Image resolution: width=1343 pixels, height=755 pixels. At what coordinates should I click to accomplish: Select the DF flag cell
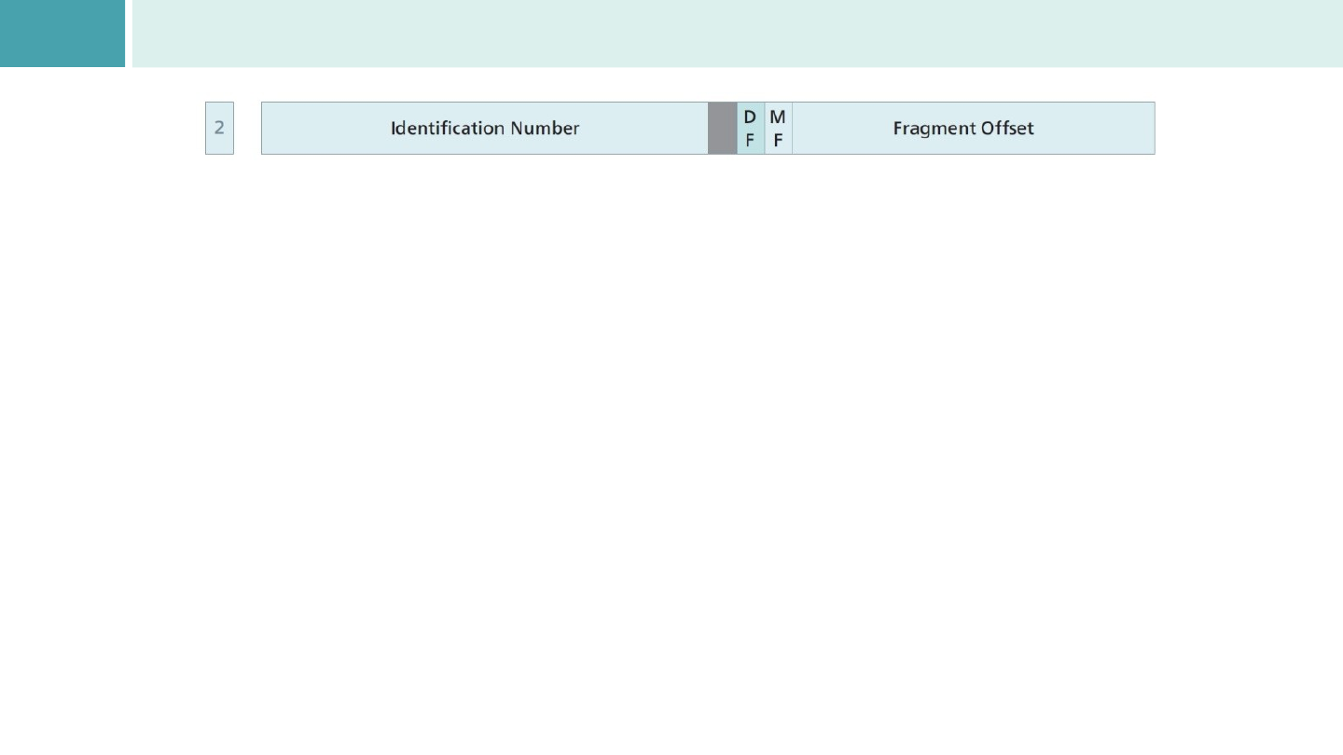[x=750, y=128]
